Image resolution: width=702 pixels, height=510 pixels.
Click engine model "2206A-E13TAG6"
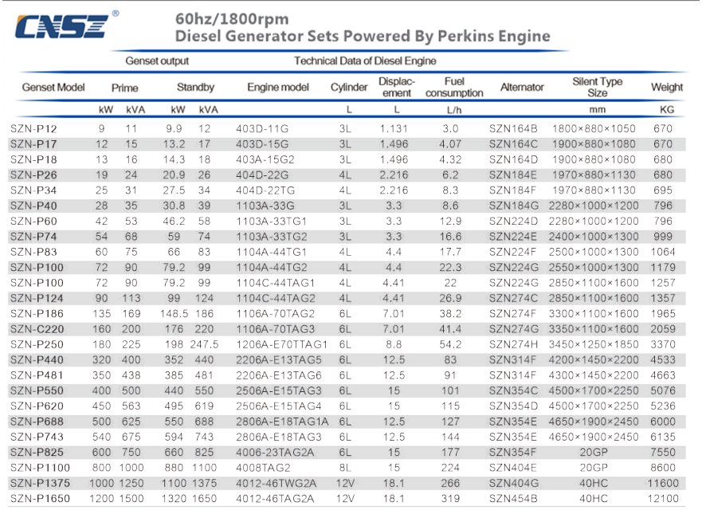[278, 375]
